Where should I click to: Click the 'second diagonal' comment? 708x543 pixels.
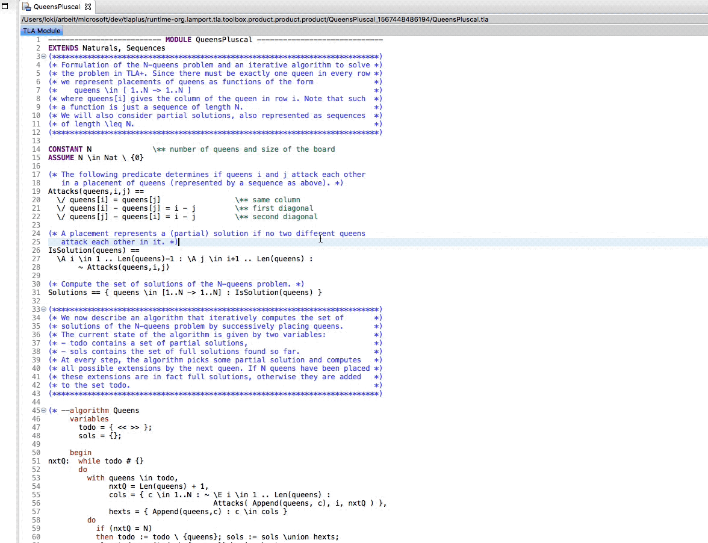(276, 217)
